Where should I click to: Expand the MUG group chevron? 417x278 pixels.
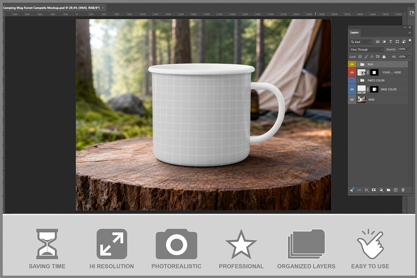[358, 64]
